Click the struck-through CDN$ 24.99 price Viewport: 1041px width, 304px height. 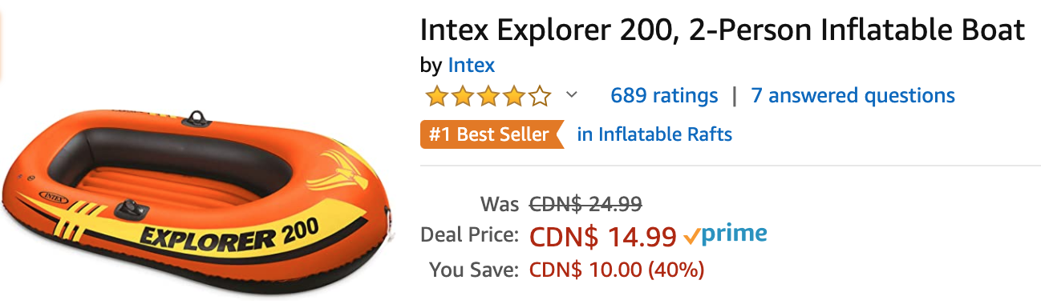(x=585, y=204)
